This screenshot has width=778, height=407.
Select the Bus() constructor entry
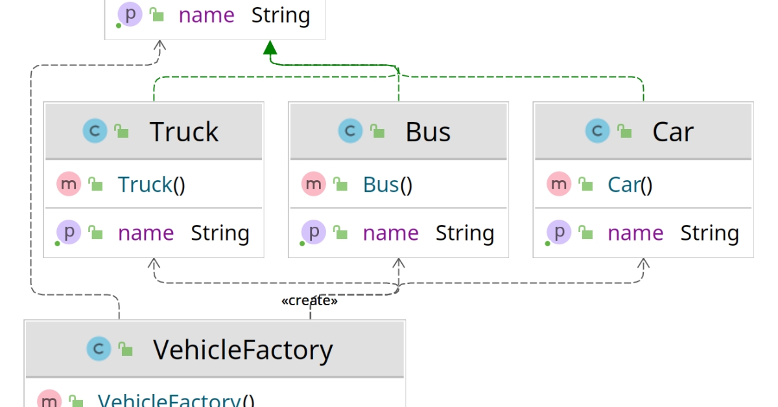point(388,185)
